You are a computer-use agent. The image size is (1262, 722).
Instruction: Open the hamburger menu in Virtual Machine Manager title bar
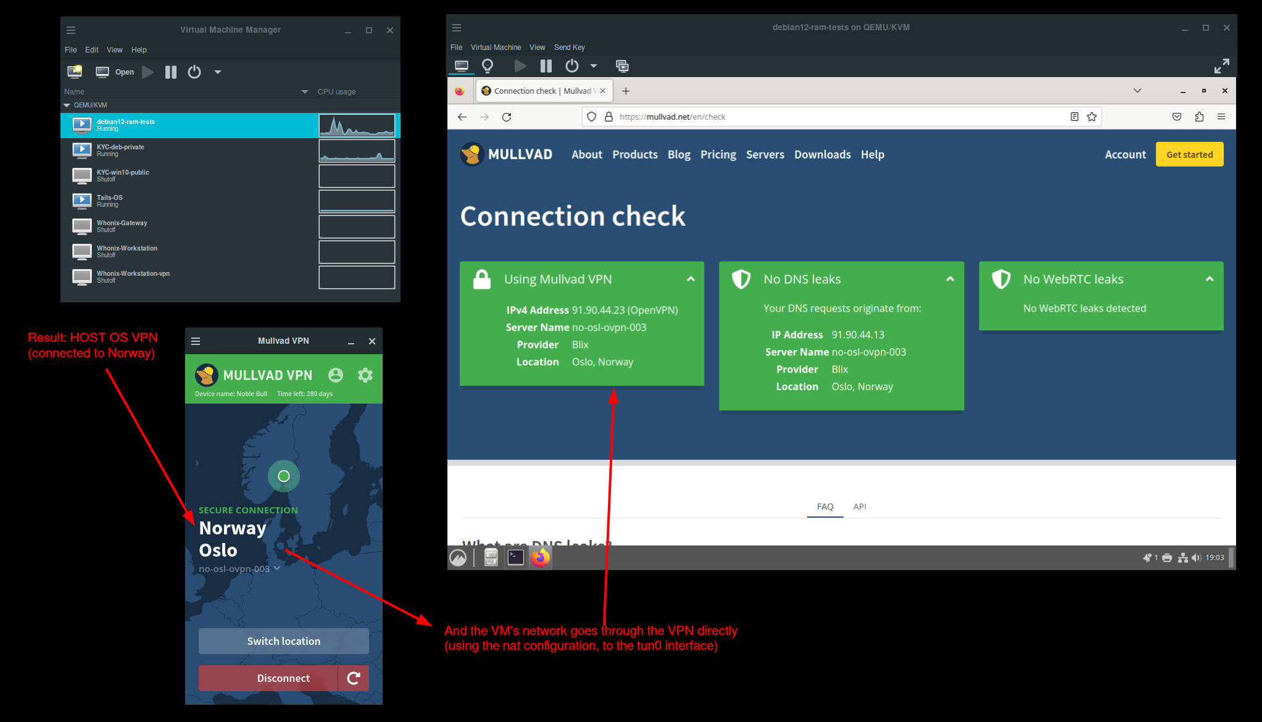pyautogui.click(x=71, y=30)
